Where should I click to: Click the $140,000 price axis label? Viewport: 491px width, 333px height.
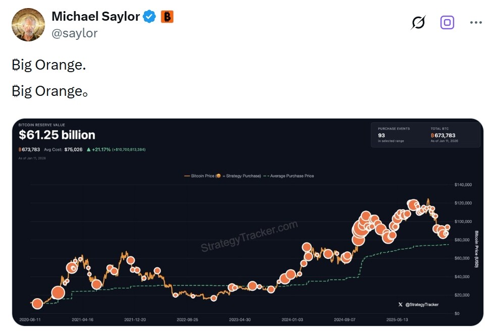(463, 185)
